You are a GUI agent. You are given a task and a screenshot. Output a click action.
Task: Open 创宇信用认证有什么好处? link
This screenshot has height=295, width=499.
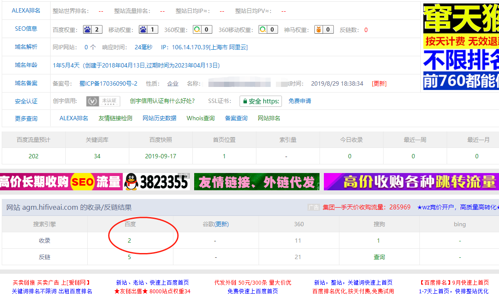point(162,101)
